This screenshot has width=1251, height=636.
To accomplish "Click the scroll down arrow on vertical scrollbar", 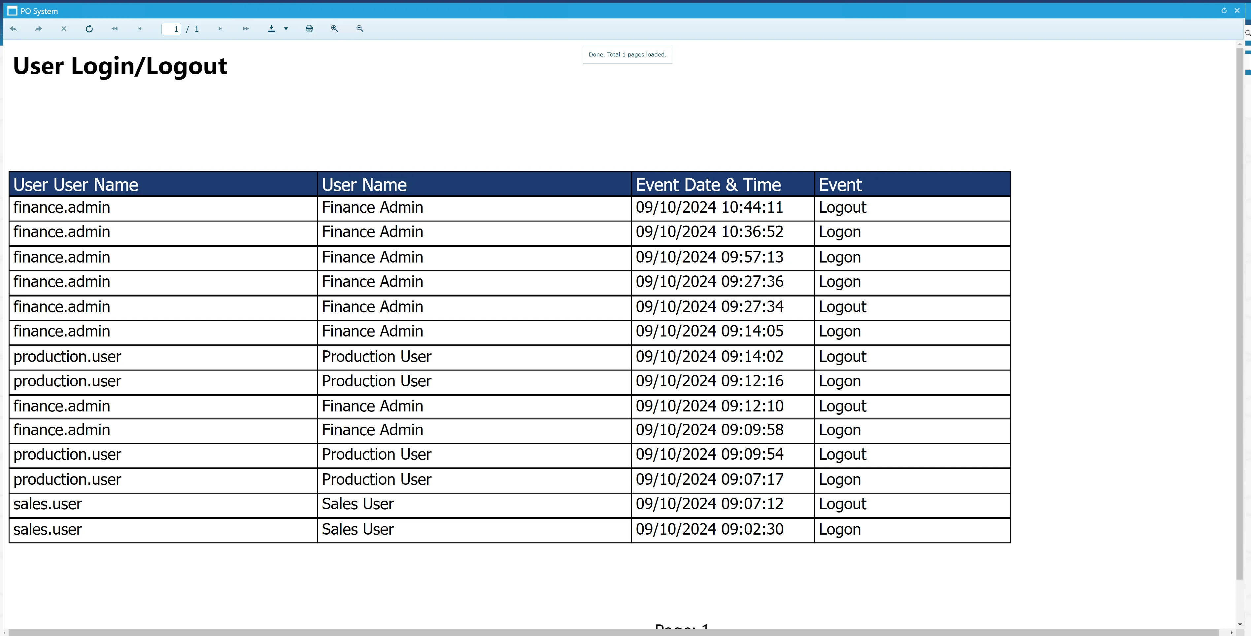I will coord(1239,624).
